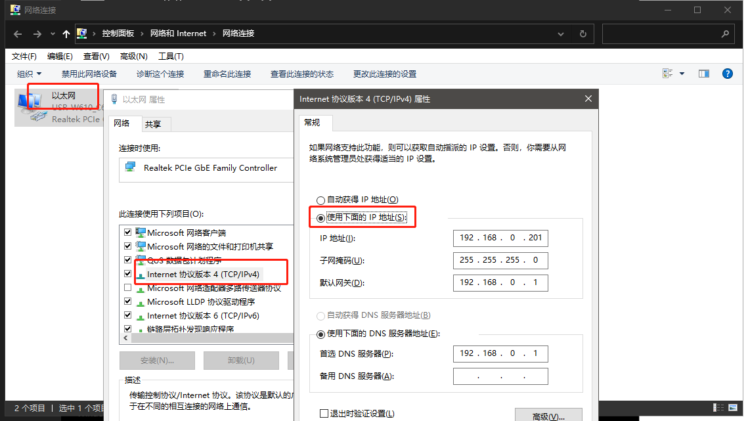The height and width of the screenshot is (421, 748).
Task: Open the help question mark icon
Action: coord(727,74)
